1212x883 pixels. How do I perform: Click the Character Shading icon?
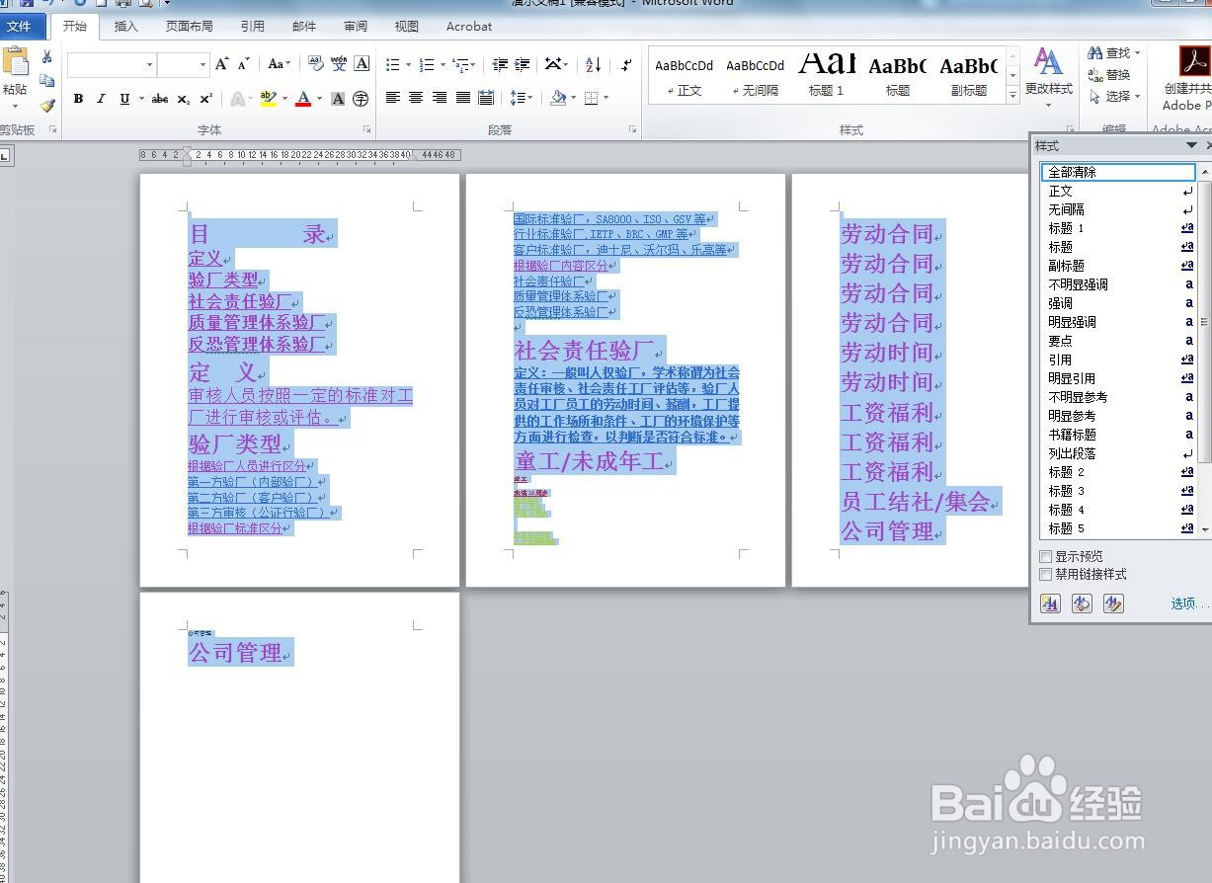(x=338, y=99)
